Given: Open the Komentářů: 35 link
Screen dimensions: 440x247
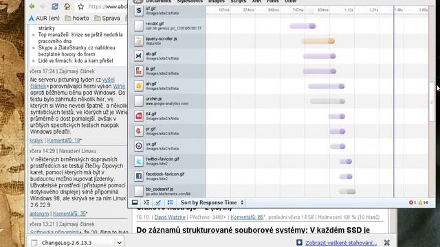Looking at the screenshot, I should click(69, 213).
